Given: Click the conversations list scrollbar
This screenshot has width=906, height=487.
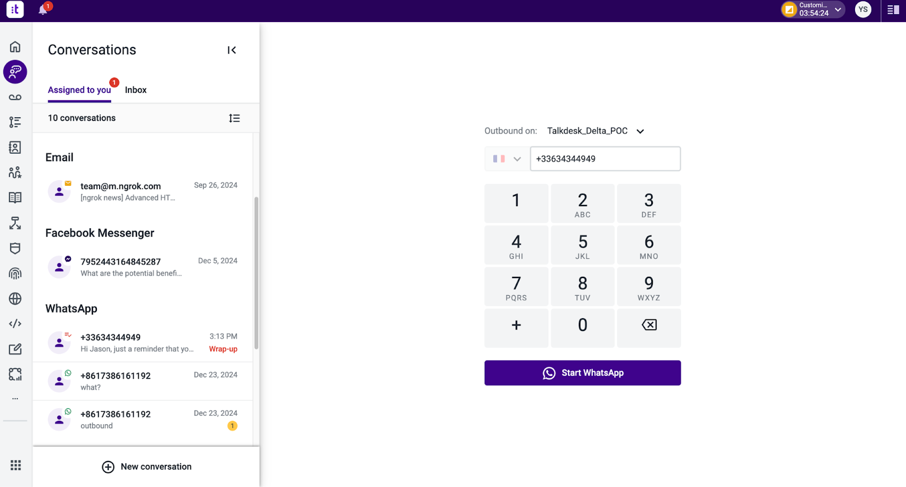Looking at the screenshot, I should coord(256,273).
